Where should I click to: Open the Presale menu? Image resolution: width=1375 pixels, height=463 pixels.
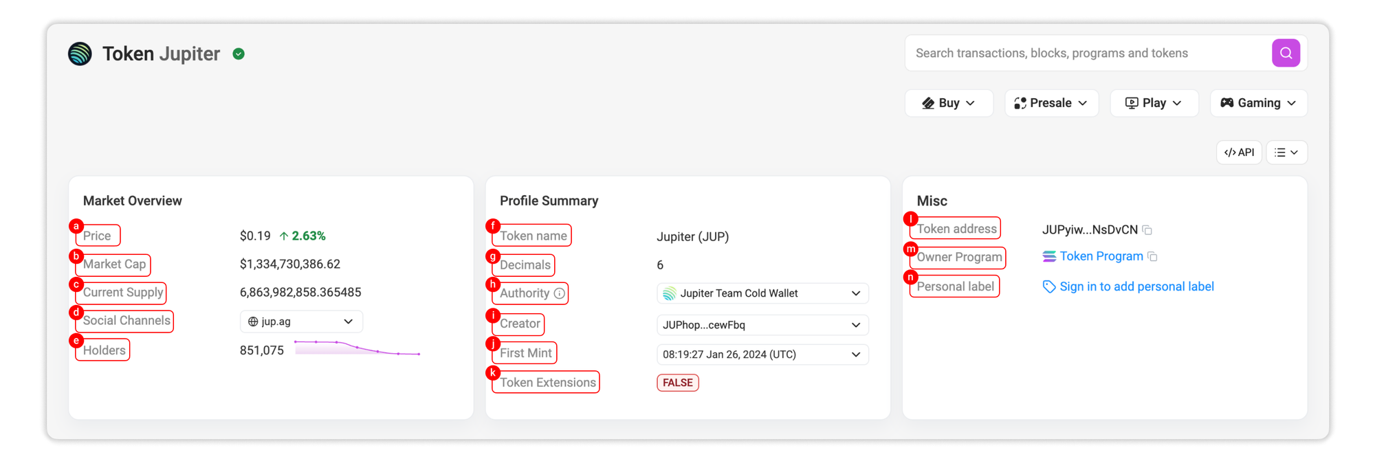[1050, 103]
